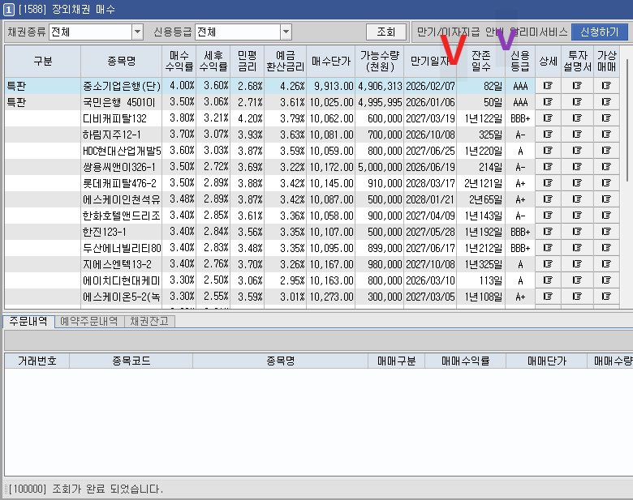Screen dimensions: 633x500
Task: Sort by 세후수익률 column header
Action: click(x=213, y=62)
